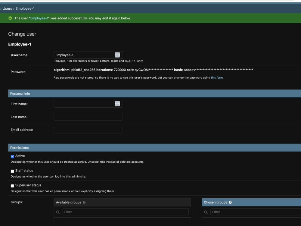Click the Available groups Filter field
The height and width of the screenshot is (226, 301).
[126, 212]
